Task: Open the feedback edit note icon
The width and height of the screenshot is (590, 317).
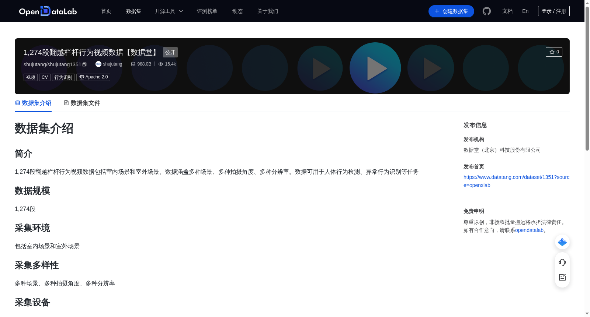Action: (x=562, y=277)
